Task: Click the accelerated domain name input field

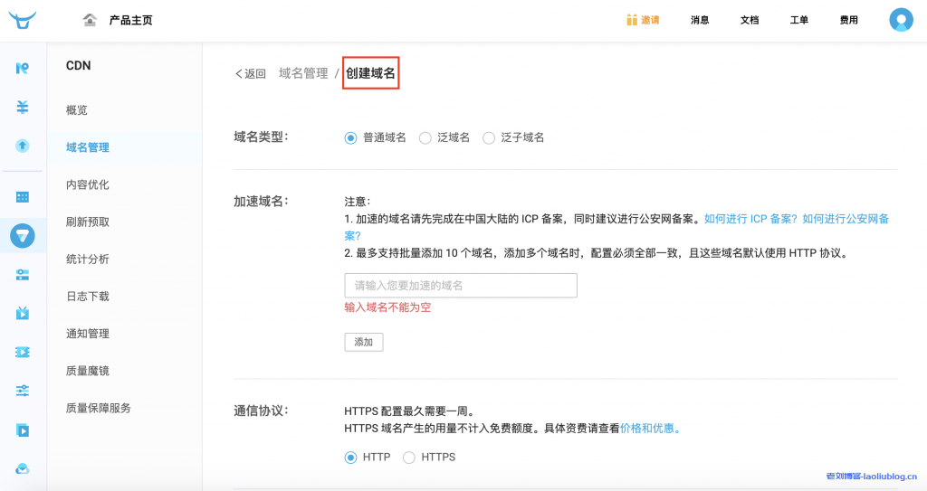Action: [x=461, y=286]
